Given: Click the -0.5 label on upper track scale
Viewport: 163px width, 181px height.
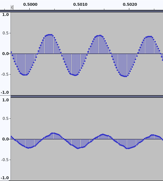Looking at the screenshot, I should coord(5,74).
